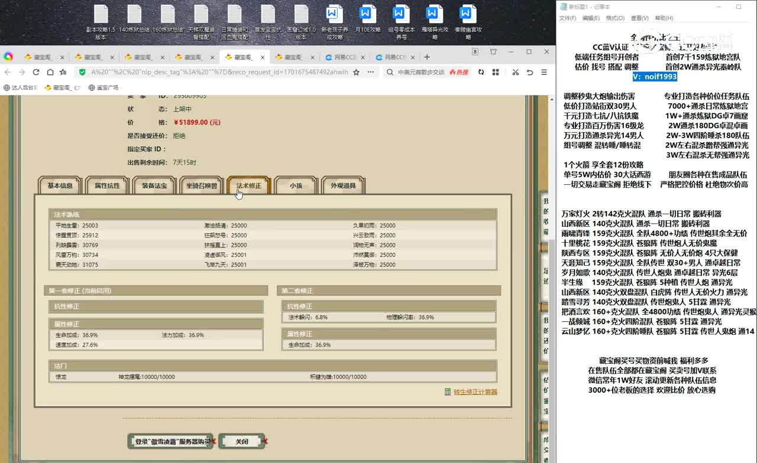Image resolution: width=757 pixels, height=463 pixels.
Task: Click the browser address bar URL
Action: coord(219,72)
